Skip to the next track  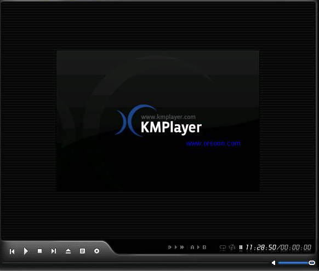54,251
